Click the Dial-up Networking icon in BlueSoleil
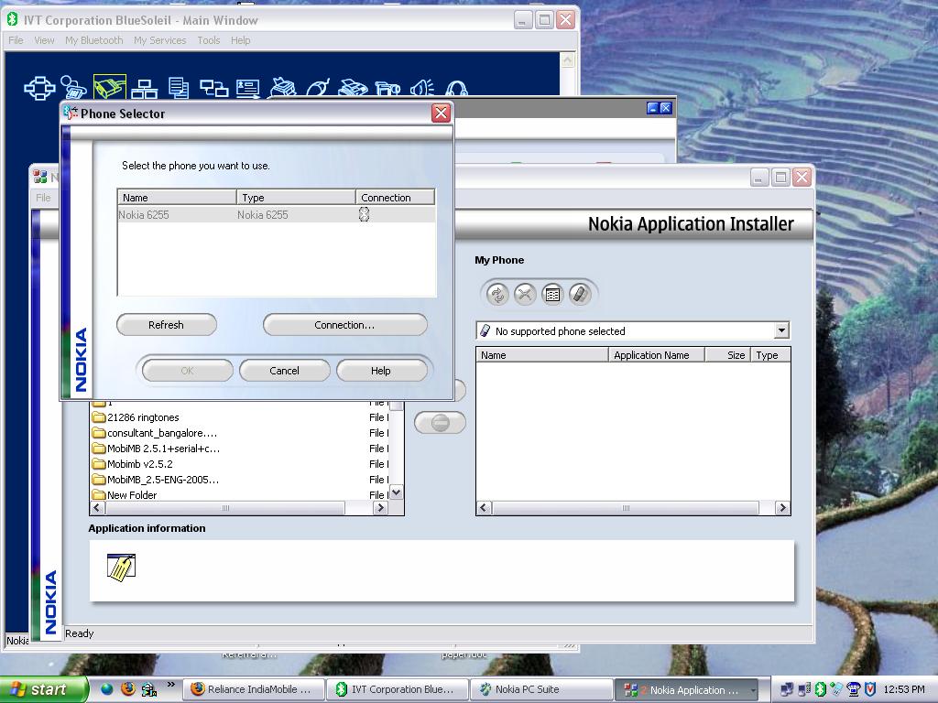This screenshot has height=703, width=938. tap(73, 87)
